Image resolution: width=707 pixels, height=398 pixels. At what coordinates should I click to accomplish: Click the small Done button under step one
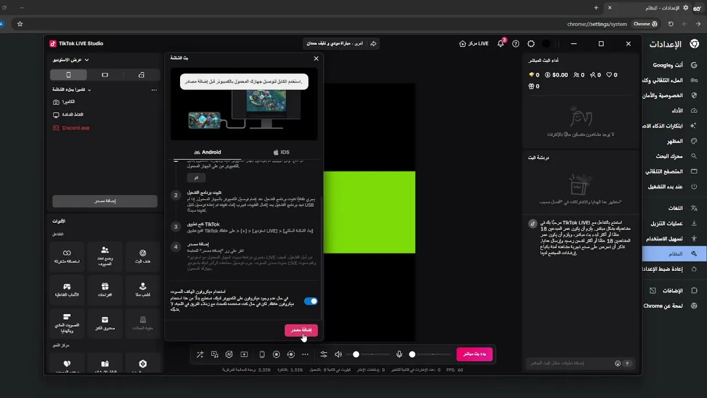click(196, 178)
